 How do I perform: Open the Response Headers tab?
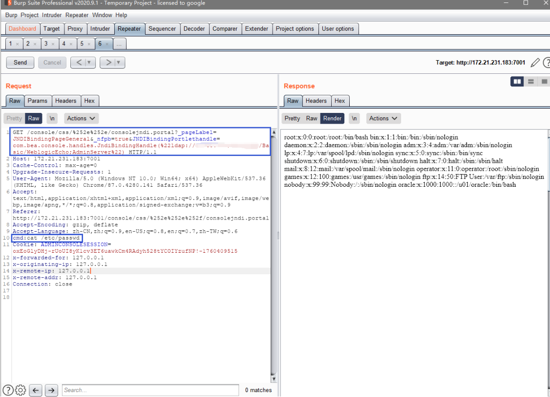[x=316, y=101]
